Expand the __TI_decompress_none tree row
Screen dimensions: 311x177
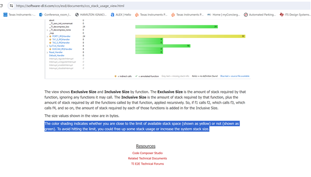tap(47, 30)
